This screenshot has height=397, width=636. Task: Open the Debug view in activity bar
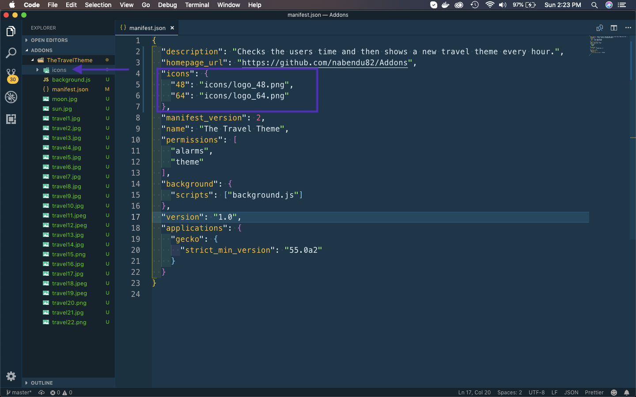pyautogui.click(x=11, y=97)
